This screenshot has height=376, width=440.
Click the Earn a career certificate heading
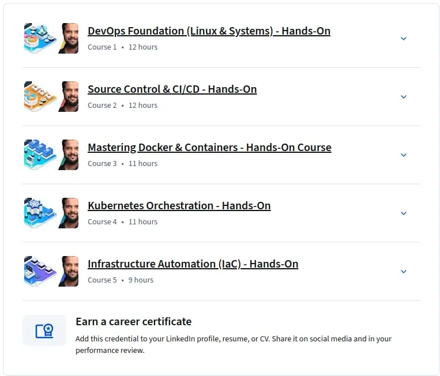click(x=134, y=322)
